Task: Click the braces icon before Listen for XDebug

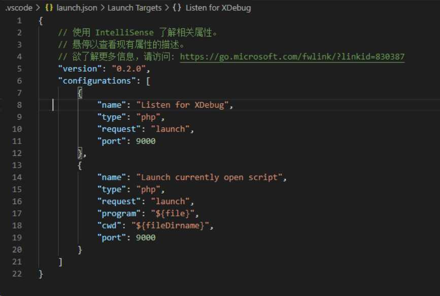Action: (177, 8)
